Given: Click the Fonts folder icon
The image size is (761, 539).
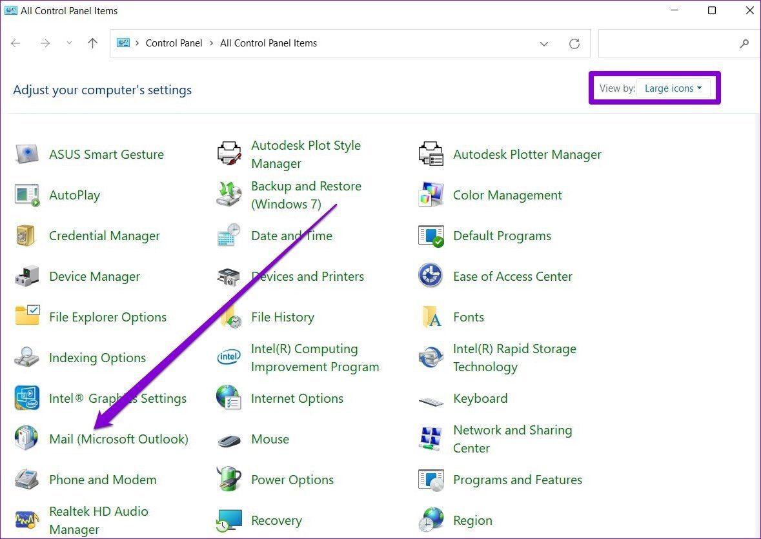Looking at the screenshot, I should [431, 317].
